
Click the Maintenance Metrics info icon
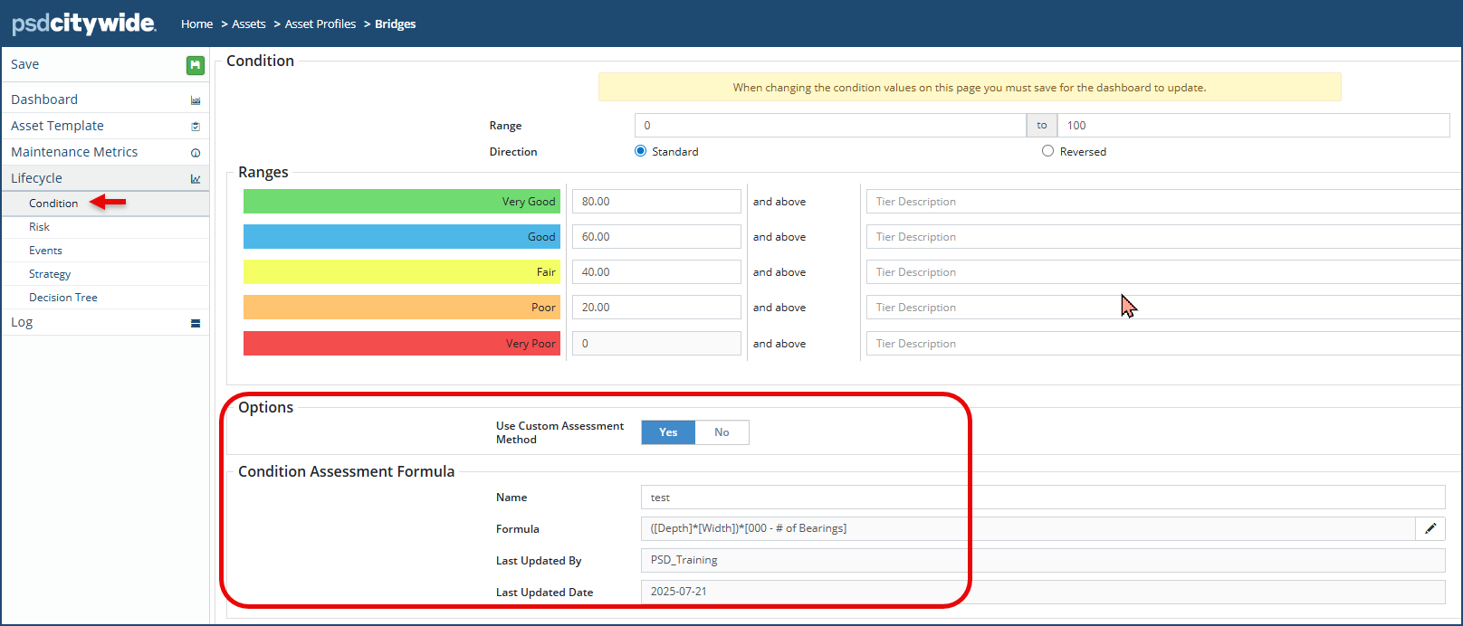coord(195,153)
